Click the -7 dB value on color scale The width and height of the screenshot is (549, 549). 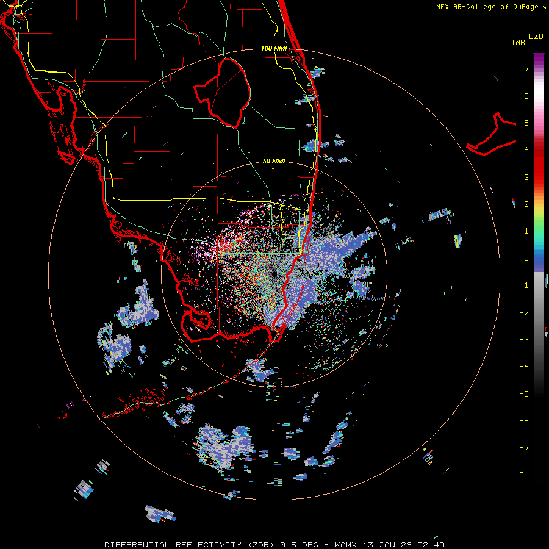(524, 448)
